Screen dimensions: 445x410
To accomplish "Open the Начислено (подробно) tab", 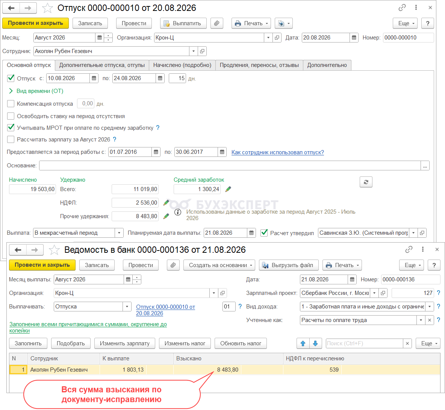I will 182,65.
